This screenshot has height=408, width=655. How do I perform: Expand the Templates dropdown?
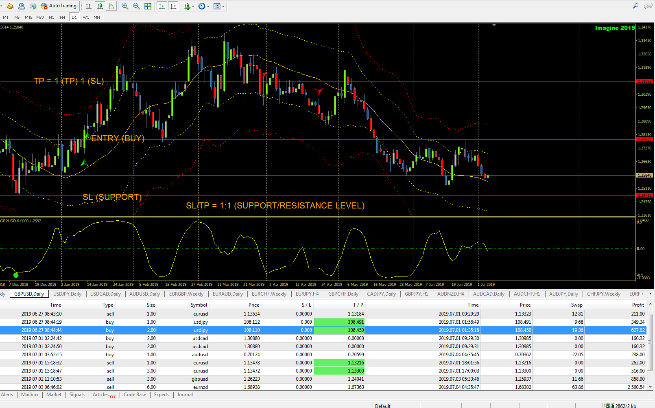coord(223,6)
